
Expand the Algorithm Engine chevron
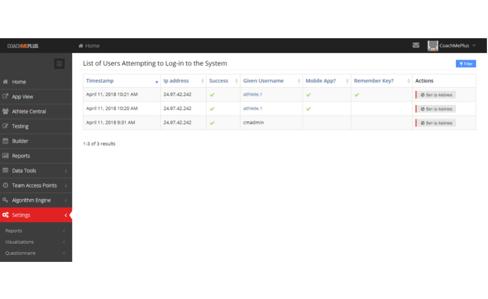(x=66, y=200)
